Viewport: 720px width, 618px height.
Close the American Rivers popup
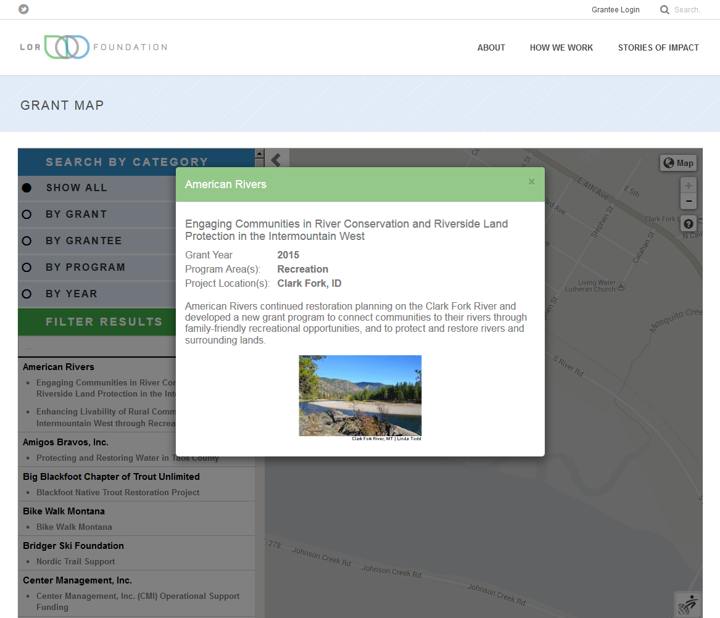531,182
